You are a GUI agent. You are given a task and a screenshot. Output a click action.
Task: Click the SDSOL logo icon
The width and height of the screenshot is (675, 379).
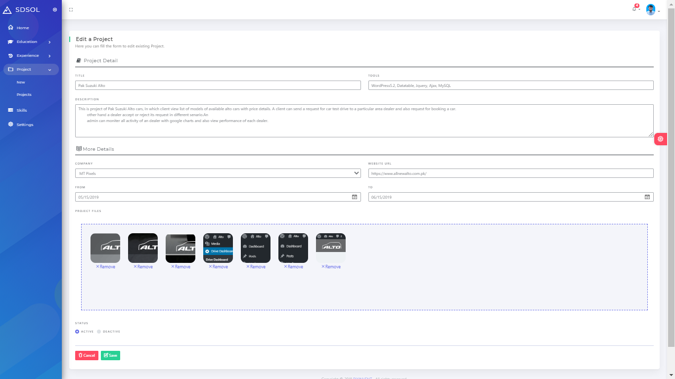point(7,9)
